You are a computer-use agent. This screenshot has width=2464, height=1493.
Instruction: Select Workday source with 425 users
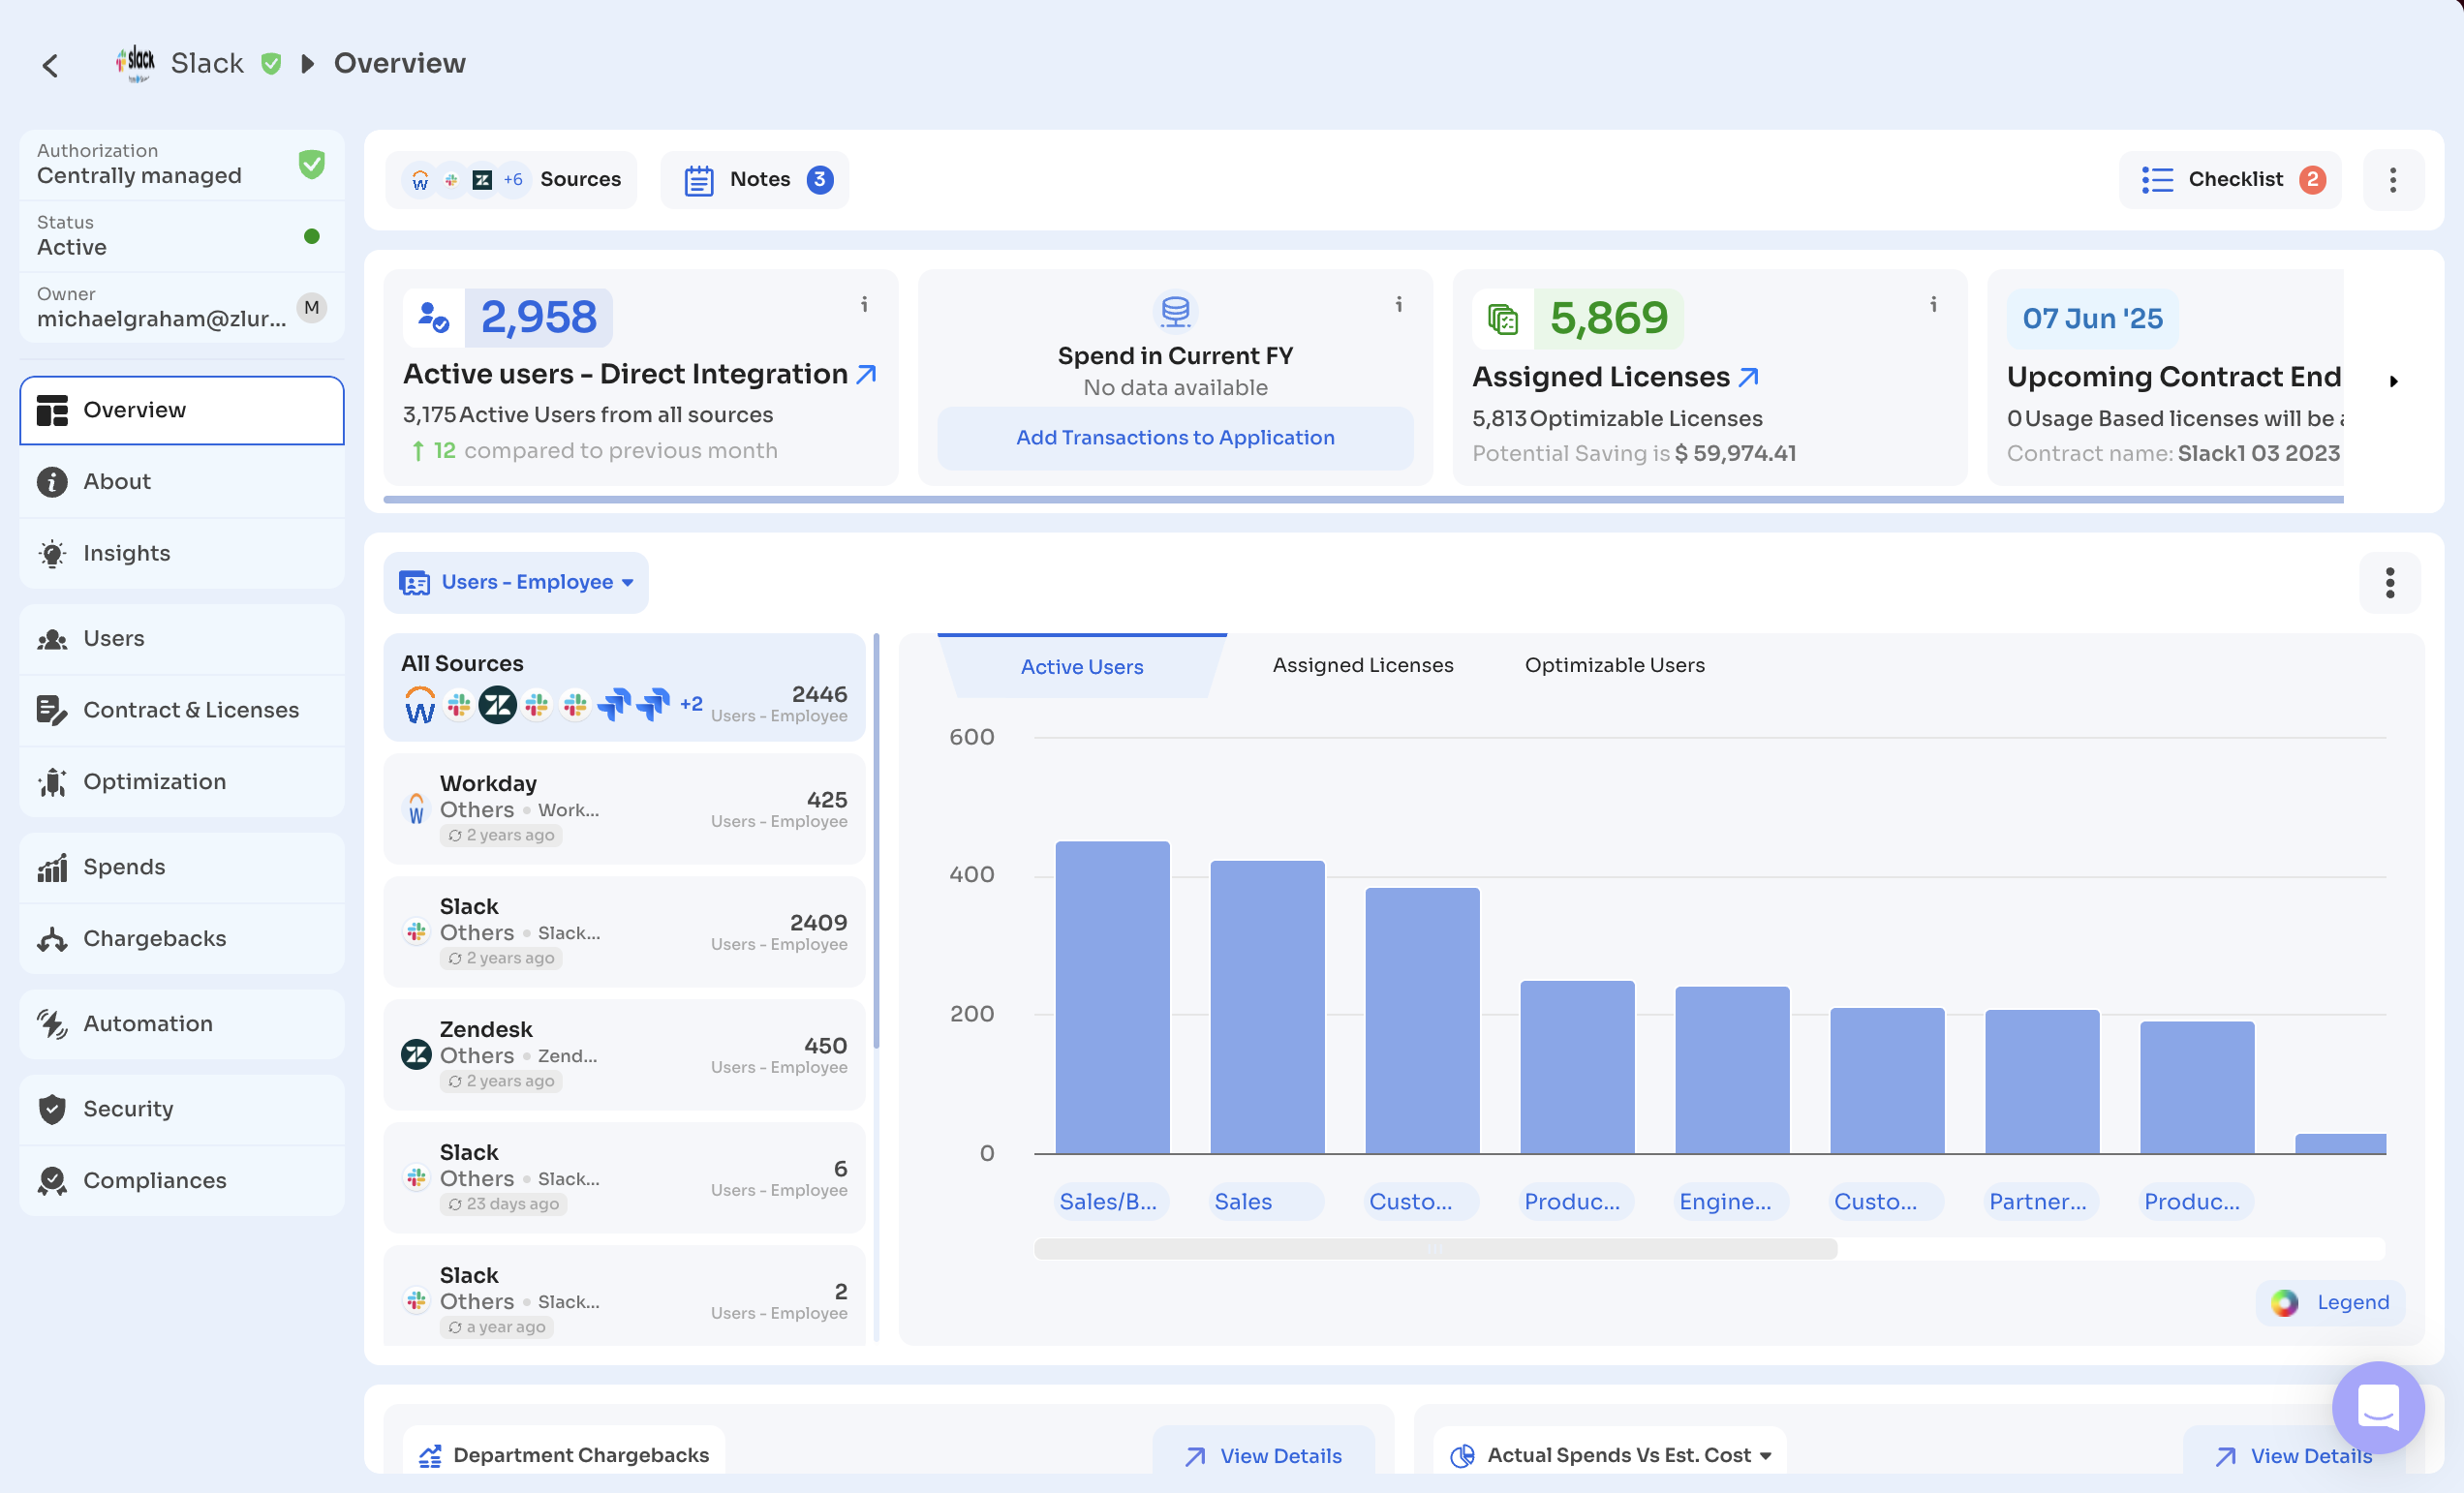pos(625,809)
